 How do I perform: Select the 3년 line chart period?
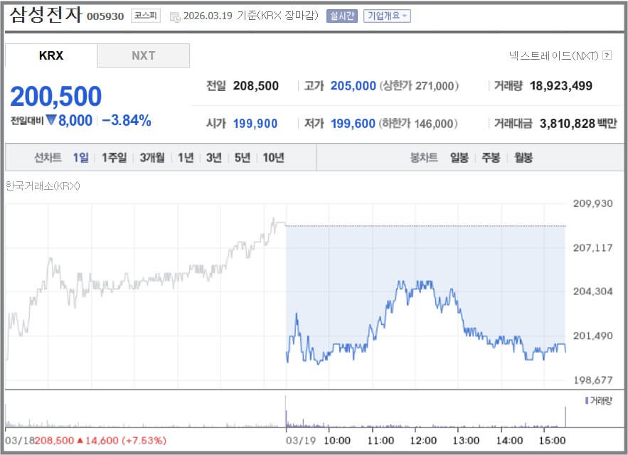(x=214, y=157)
